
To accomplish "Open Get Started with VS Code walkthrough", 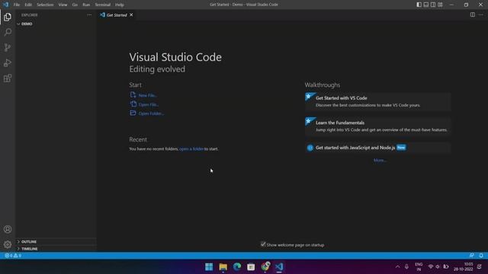I will click(x=378, y=101).
